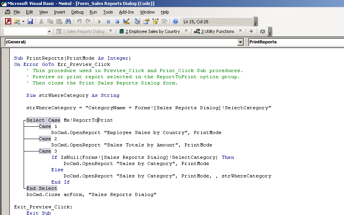Click the 'Exit_Preview_Click:' label line
Screen dimensions: 344x215
[x=43, y=207]
